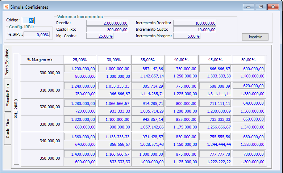The width and height of the screenshot is (283, 173).
Task: Switch to the Ponto Equilibrio tab
Action: tap(7, 62)
